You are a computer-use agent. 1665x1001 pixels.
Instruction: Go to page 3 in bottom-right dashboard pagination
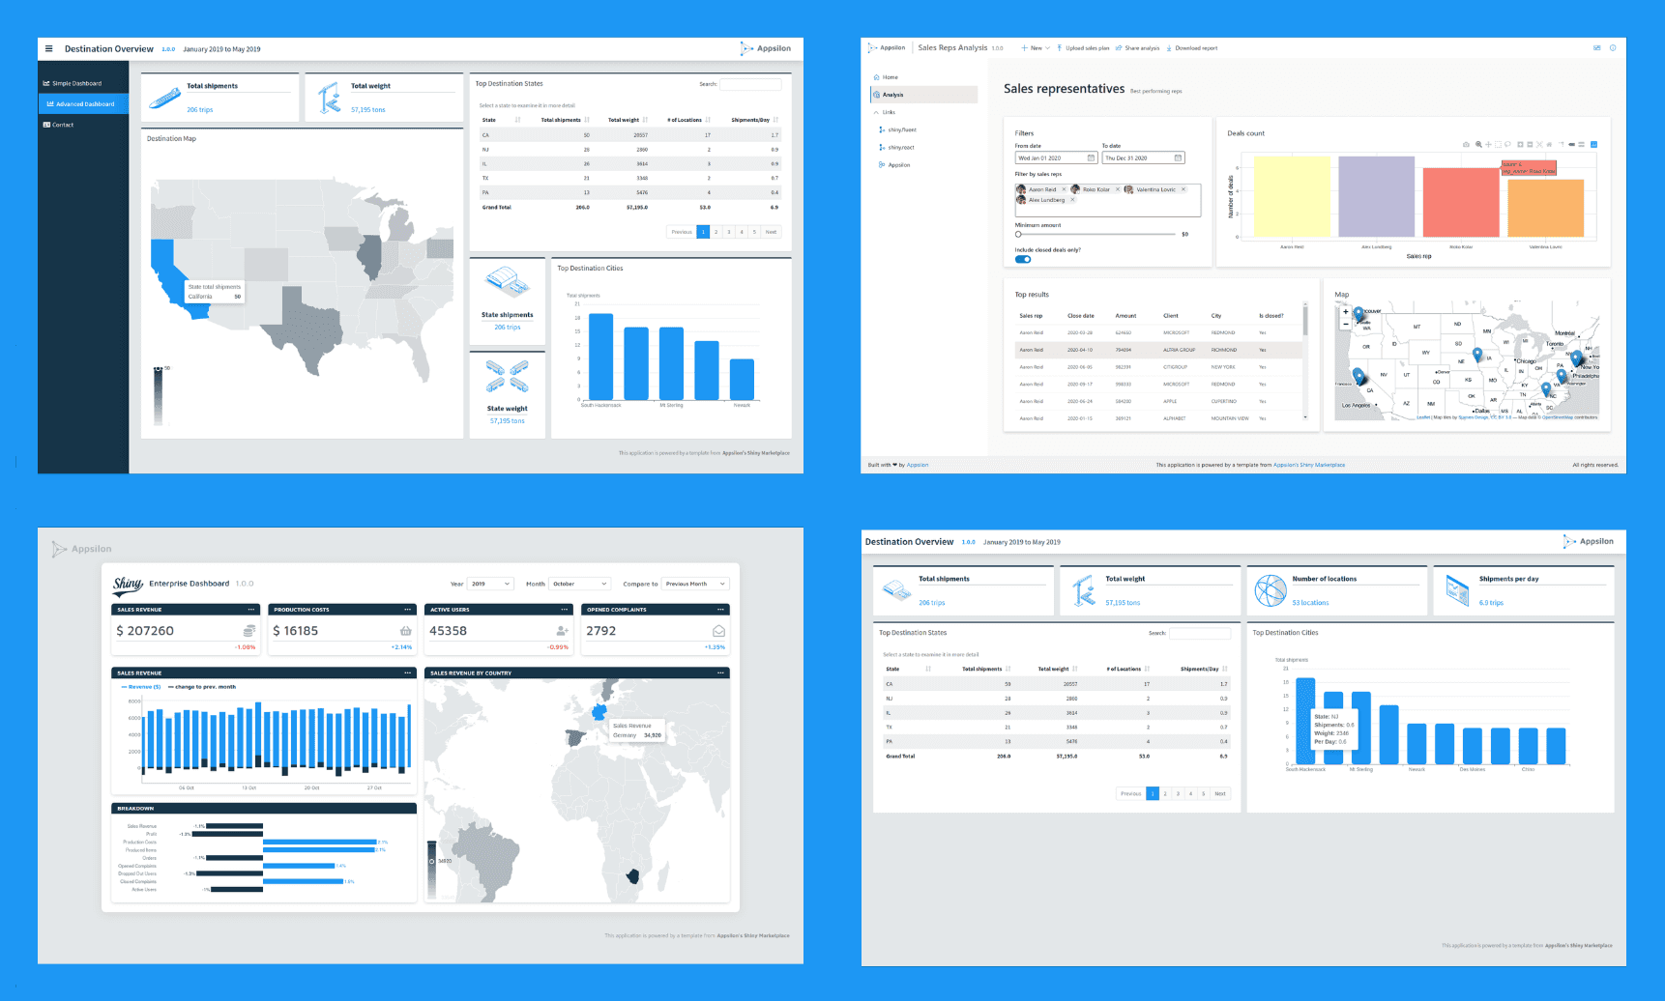tap(1178, 793)
